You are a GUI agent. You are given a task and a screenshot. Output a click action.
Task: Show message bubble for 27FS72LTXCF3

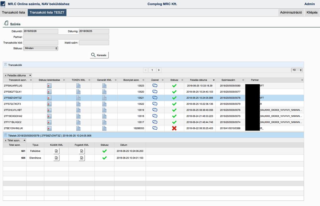(x=155, y=104)
